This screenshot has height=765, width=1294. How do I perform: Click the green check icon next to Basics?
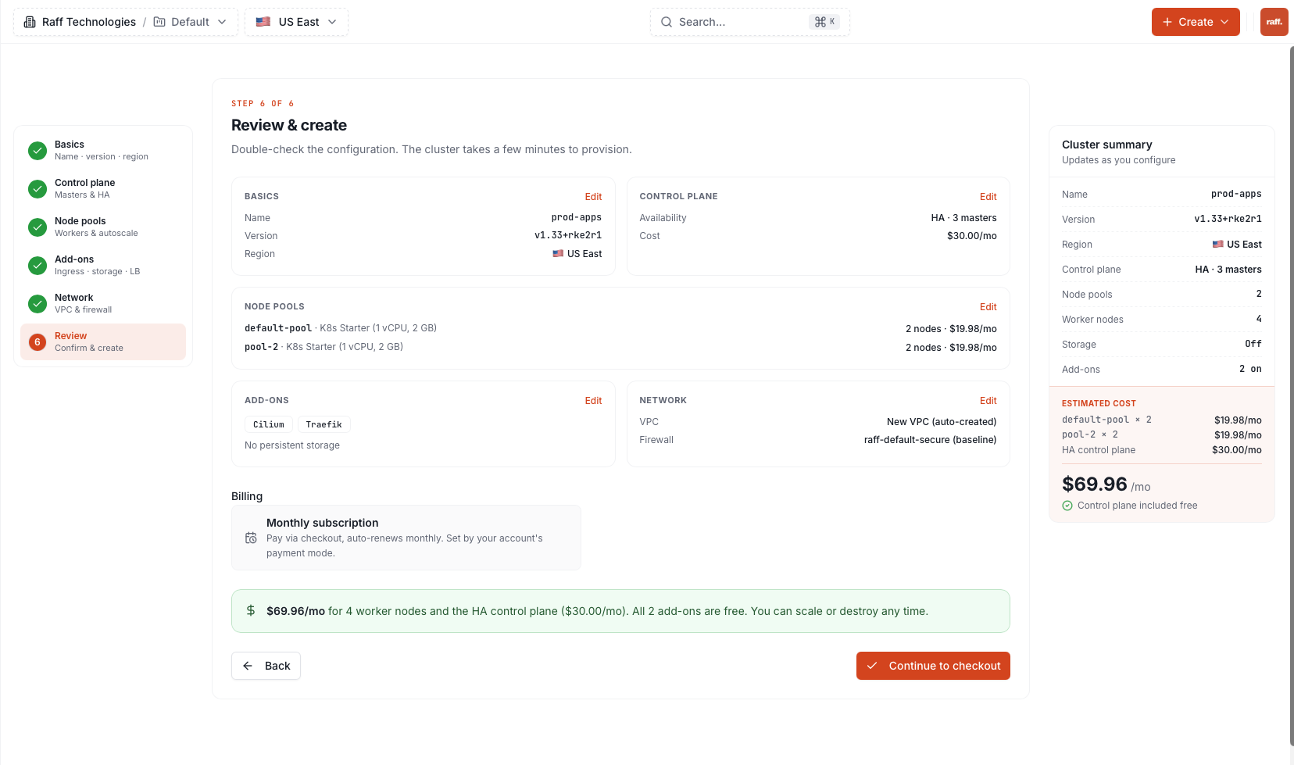pyautogui.click(x=38, y=151)
